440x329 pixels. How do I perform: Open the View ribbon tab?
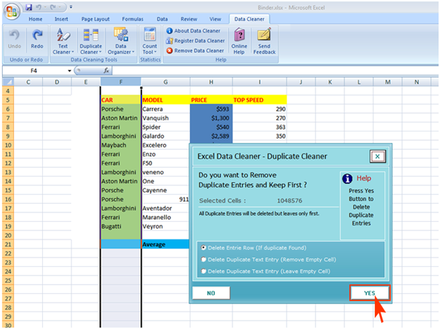point(215,19)
